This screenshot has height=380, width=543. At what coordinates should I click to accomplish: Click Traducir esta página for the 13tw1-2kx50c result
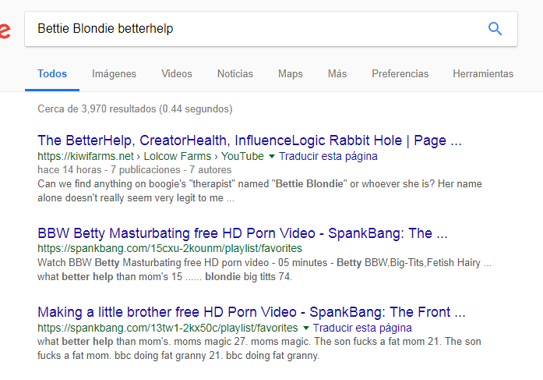pos(362,328)
